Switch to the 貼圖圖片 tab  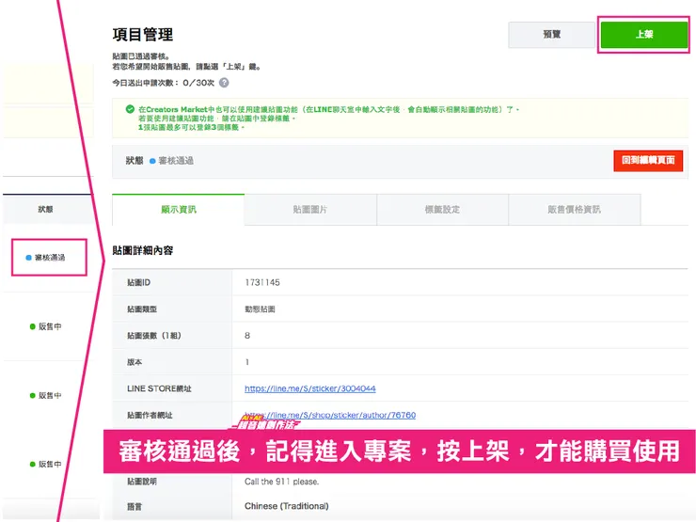point(310,210)
